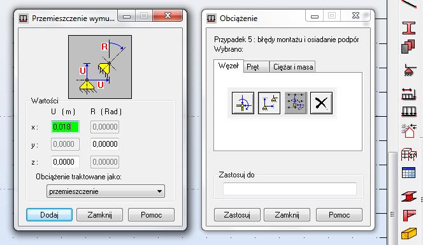Close the Przemieszczenie dialog with X
Image resolution: width=423 pixels, height=245 pixels.
[x=168, y=16]
